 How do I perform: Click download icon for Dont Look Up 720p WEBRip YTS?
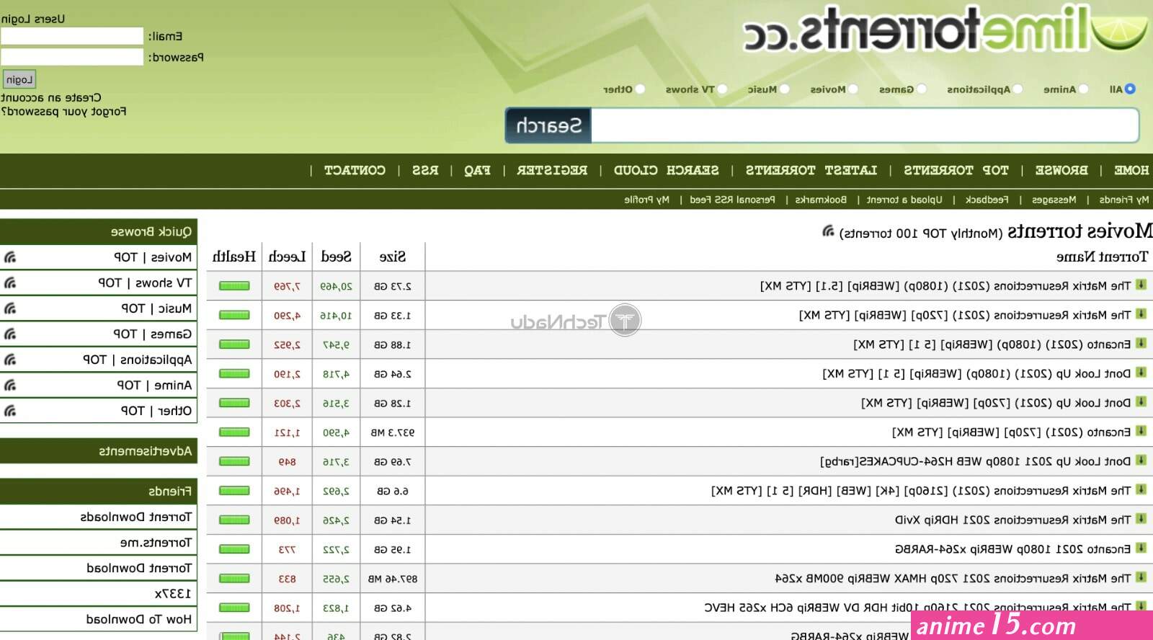pyautogui.click(x=1141, y=401)
